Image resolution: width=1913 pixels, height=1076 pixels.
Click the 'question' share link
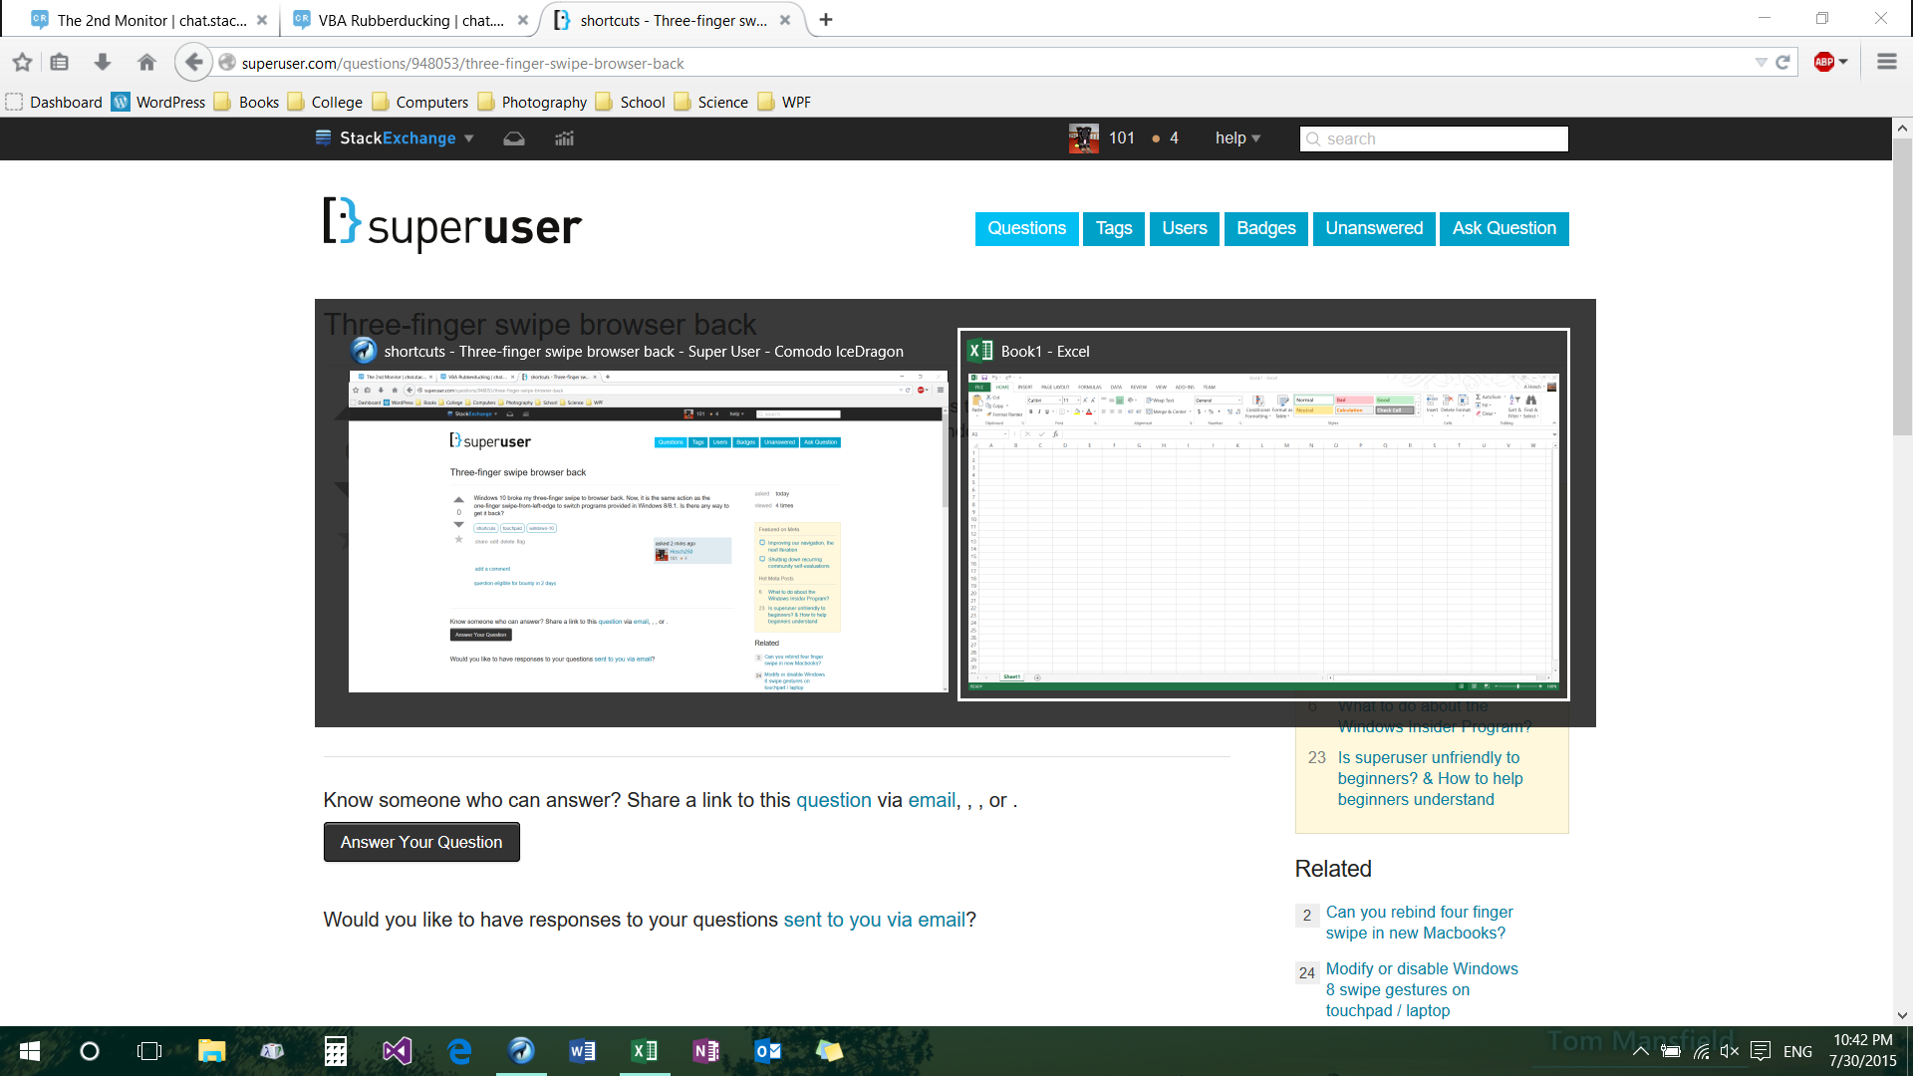coord(833,800)
